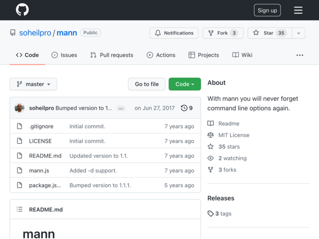Click the file icon beside README.md row
This screenshot has height=239, width=319.
19,156
